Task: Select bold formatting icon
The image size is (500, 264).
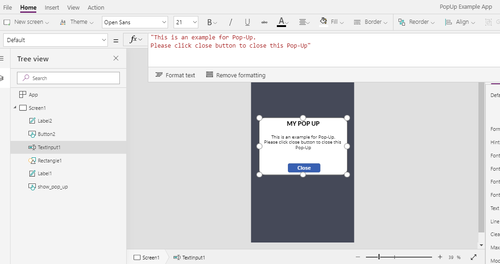Action: (x=209, y=22)
